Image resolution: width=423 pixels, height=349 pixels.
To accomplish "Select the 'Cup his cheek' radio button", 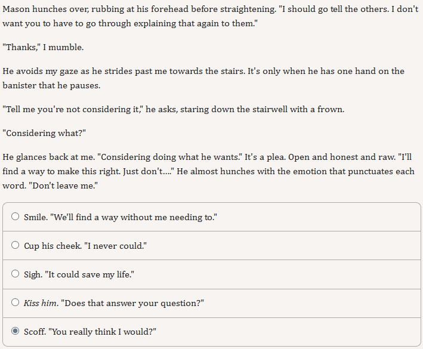I will 16,245.
